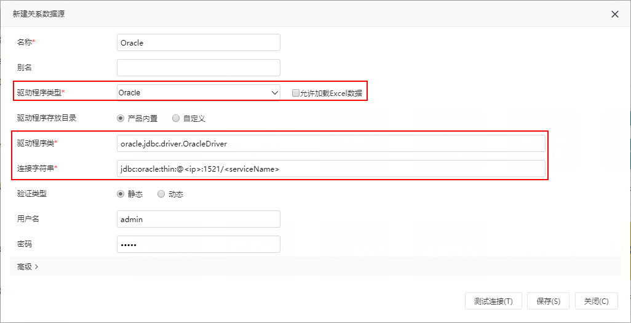Click the 验证类型 label text
631x323 pixels.
(x=32, y=194)
